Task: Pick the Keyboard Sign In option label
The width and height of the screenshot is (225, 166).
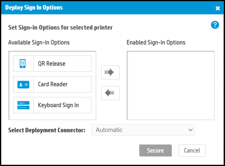Action: (58, 105)
